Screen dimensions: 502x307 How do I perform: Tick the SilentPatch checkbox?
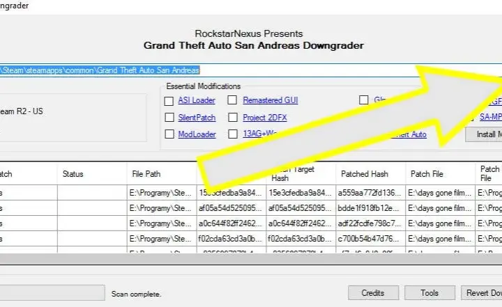click(x=169, y=118)
